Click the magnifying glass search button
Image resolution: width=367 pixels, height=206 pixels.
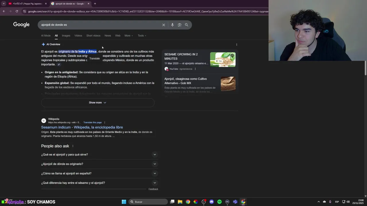pos(186,25)
